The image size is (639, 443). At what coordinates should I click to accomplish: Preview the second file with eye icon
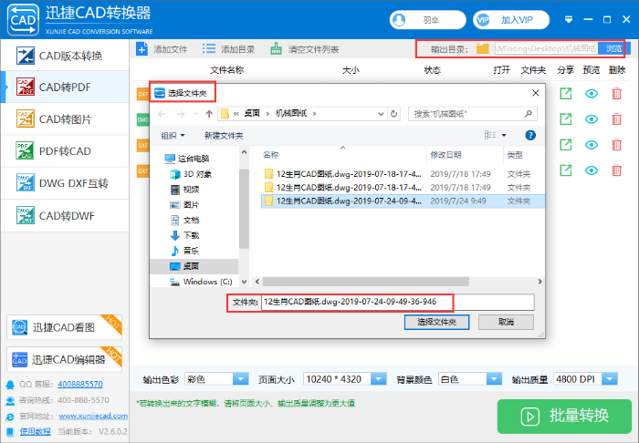(x=592, y=119)
